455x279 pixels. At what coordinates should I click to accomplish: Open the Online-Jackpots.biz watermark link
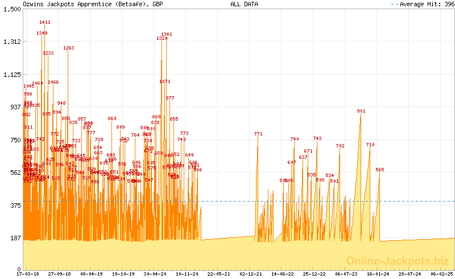tap(394, 261)
